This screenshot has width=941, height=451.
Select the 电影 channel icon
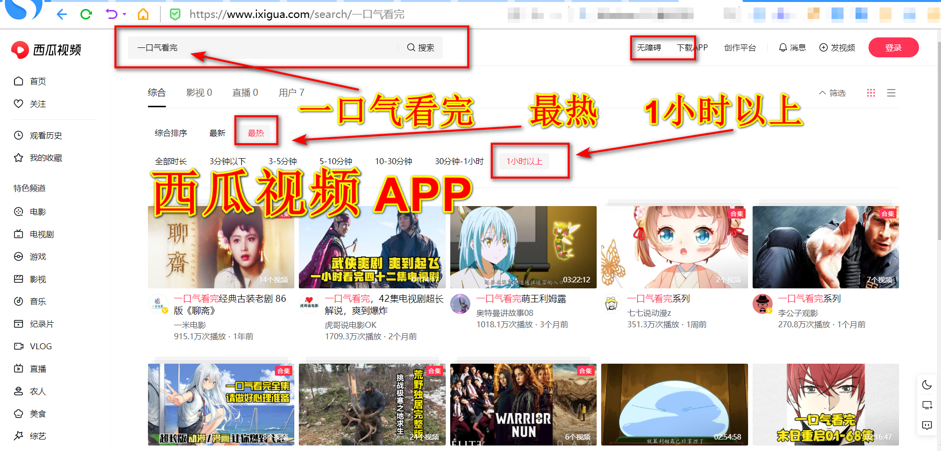pyautogui.click(x=18, y=212)
